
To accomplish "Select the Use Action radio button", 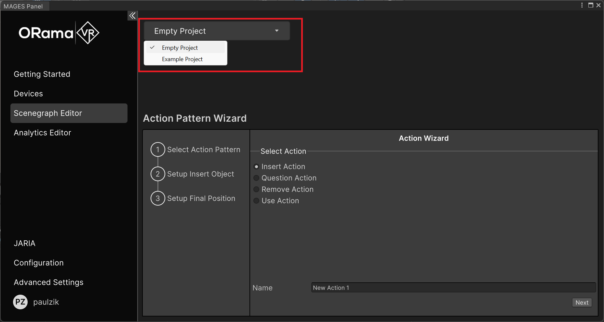I will pos(256,201).
